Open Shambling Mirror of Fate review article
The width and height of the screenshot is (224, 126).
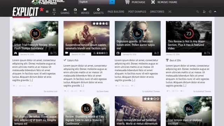[x=85, y=120]
